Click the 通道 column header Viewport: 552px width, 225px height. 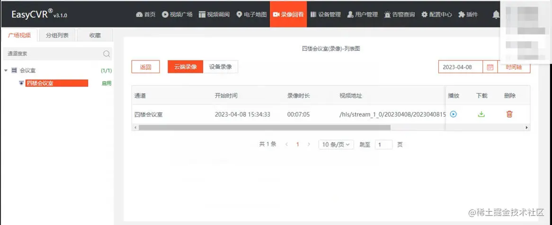(x=140, y=95)
